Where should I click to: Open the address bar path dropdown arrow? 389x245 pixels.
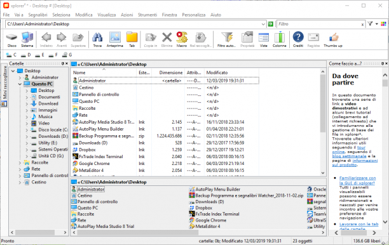point(263,24)
